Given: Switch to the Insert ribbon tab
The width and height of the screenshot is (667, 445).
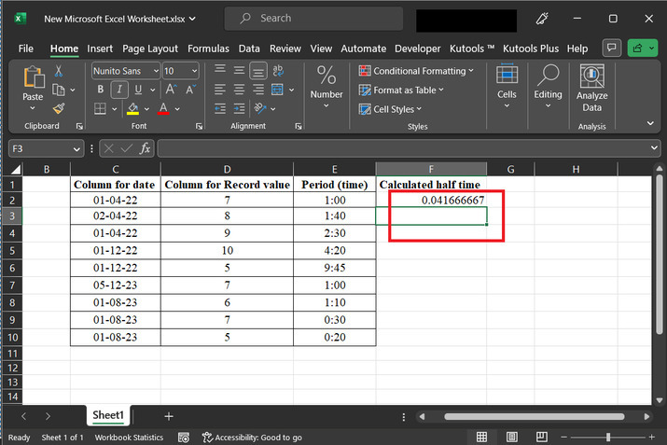Looking at the screenshot, I should (x=100, y=49).
